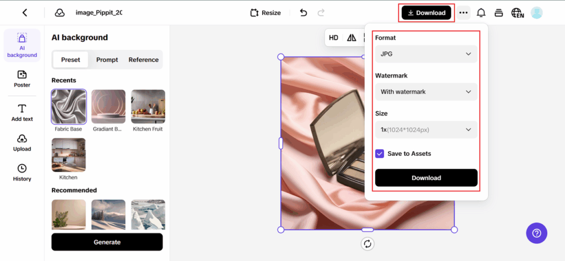Open the Resize tool
The image size is (565, 261).
pyautogui.click(x=265, y=13)
